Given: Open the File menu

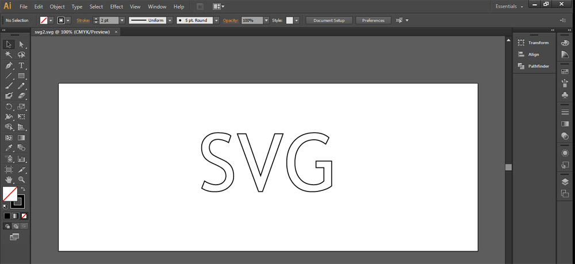Looking at the screenshot, I should (24, 6).
